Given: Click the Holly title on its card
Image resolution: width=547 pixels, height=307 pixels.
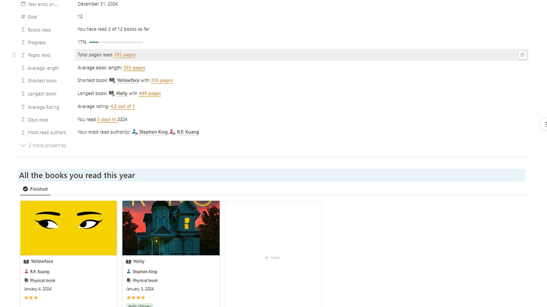Looking at the screenshot, I should pos(139,261).
